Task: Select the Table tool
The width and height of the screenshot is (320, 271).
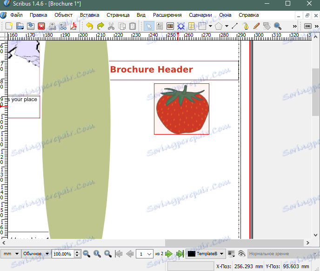Action: (x=191, y=26)
